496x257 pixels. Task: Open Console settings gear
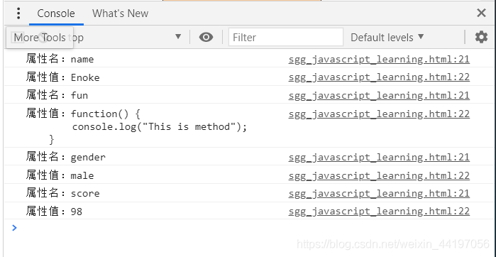click(x=481, y=38)
